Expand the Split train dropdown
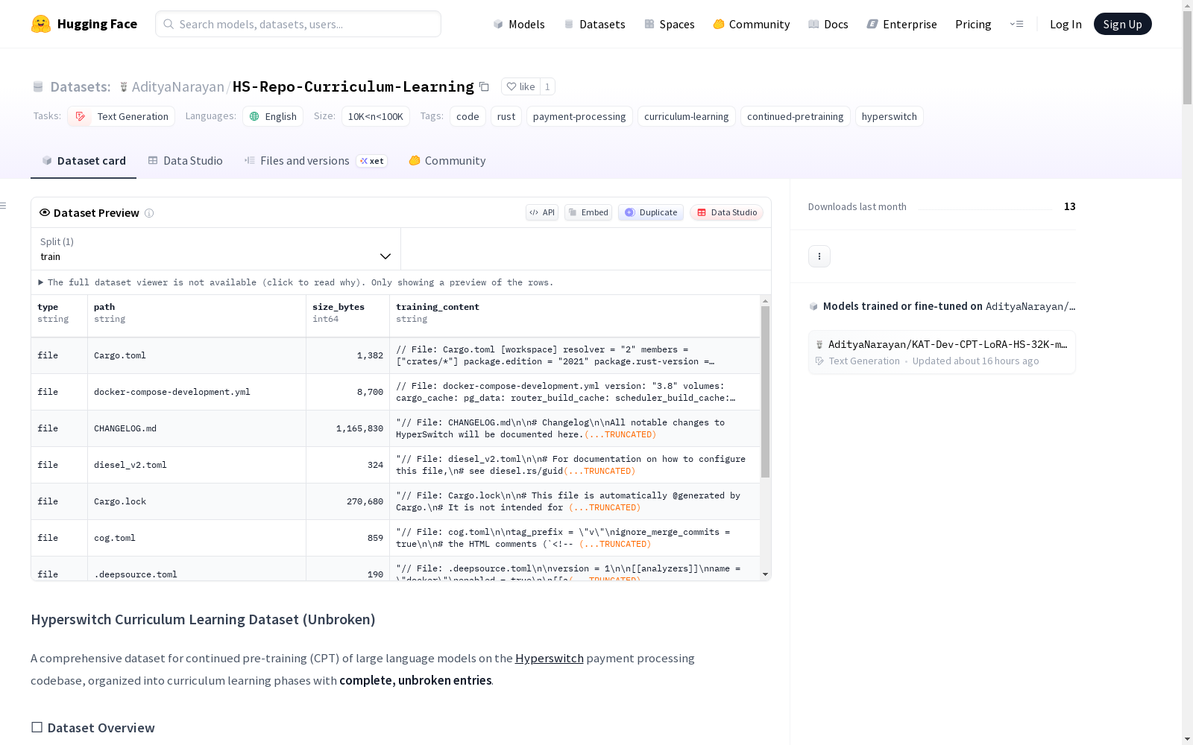1193x745 pixels. 216,249
